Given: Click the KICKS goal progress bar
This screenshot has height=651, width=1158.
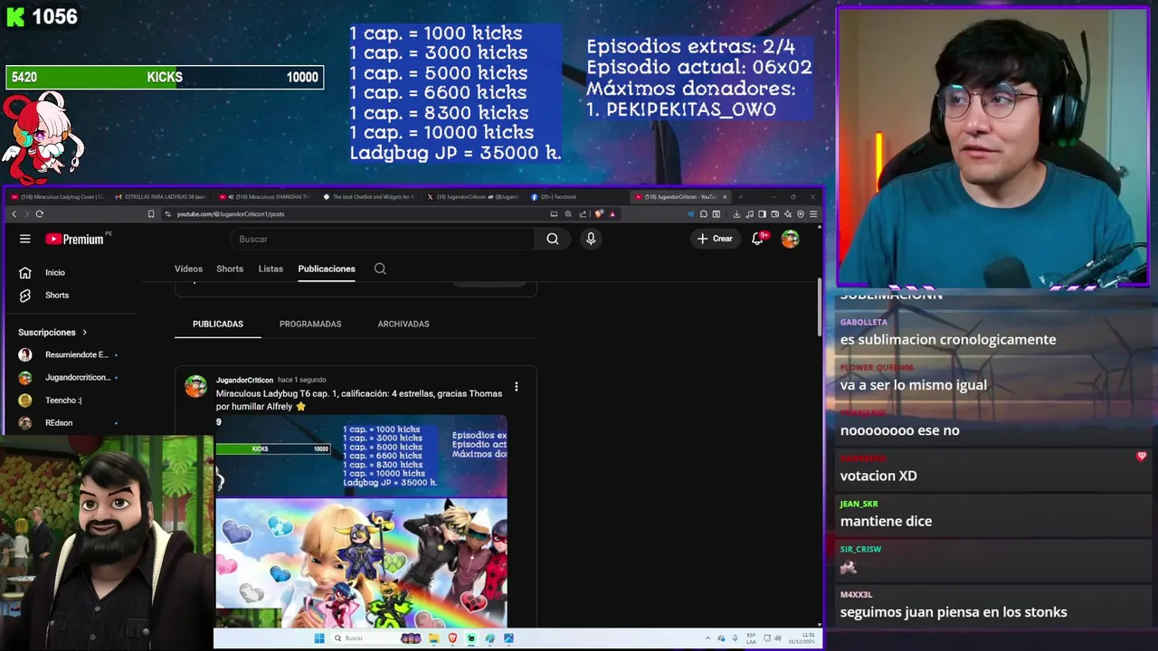Looking at the screenshot, I should pyautogui.click(x=165, y=78).
